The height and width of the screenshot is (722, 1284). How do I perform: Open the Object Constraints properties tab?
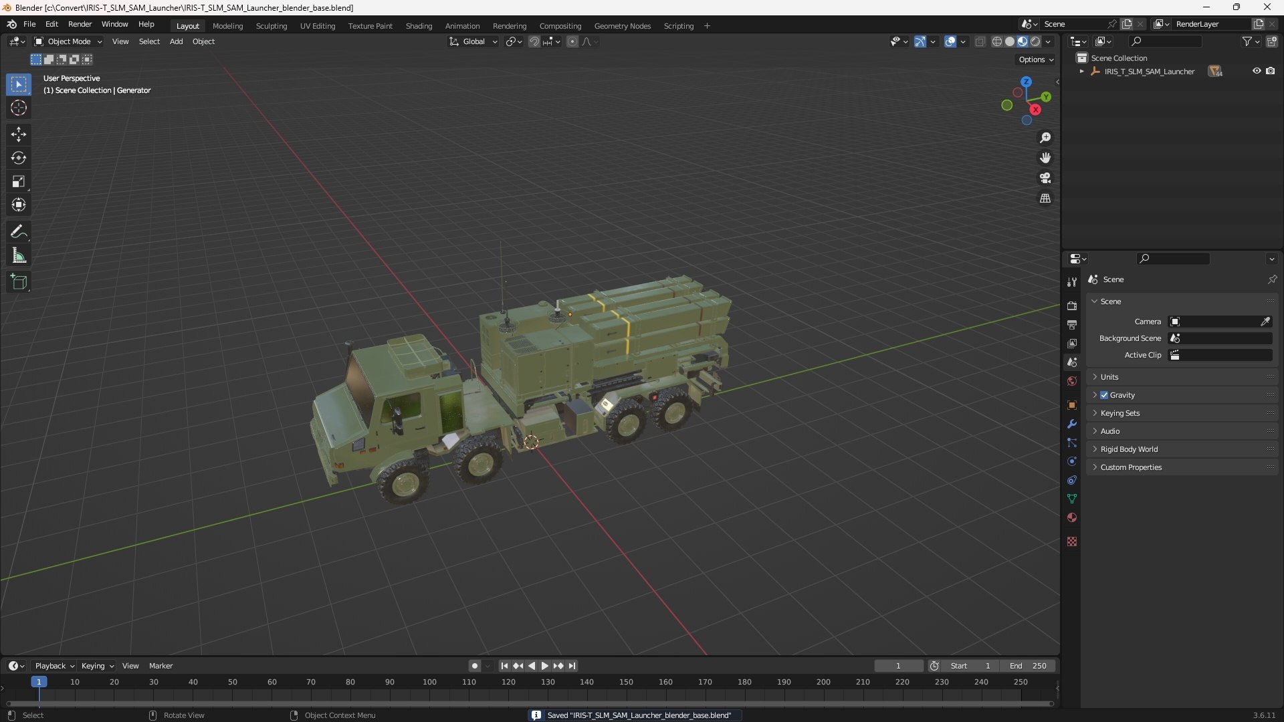(1072, 480)
